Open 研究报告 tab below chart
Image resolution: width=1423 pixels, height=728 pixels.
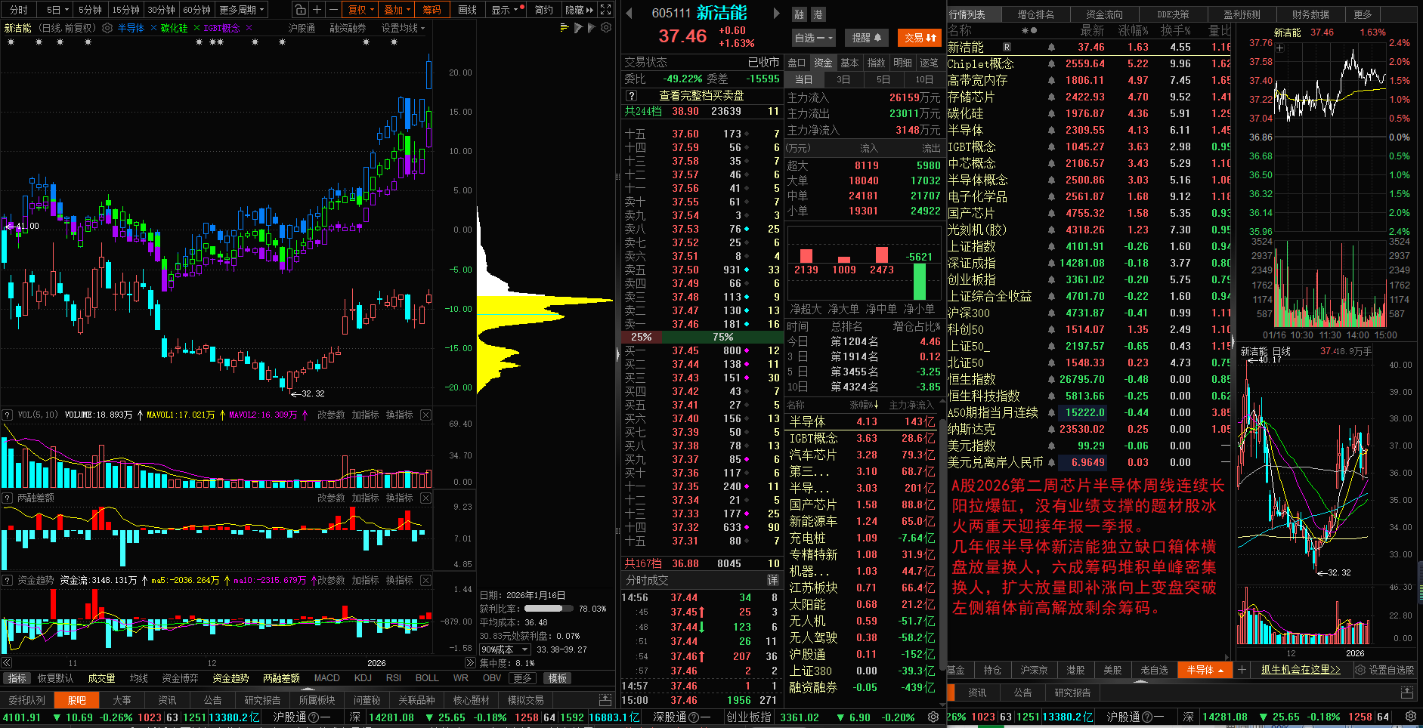(x=262, y=700)
